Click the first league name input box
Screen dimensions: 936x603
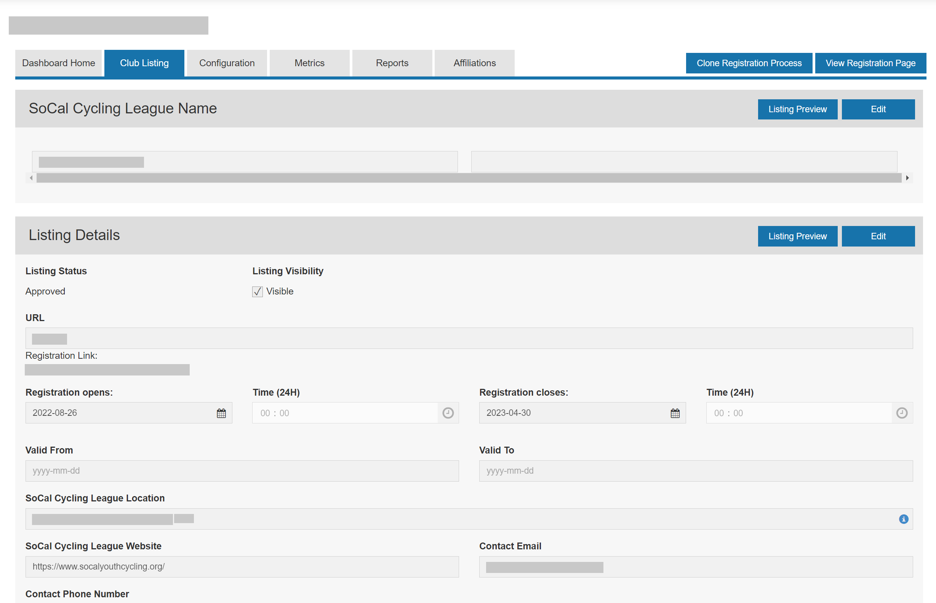(245, 162)
